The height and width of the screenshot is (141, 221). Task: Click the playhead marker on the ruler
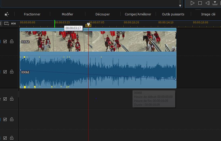coord(88,25)
